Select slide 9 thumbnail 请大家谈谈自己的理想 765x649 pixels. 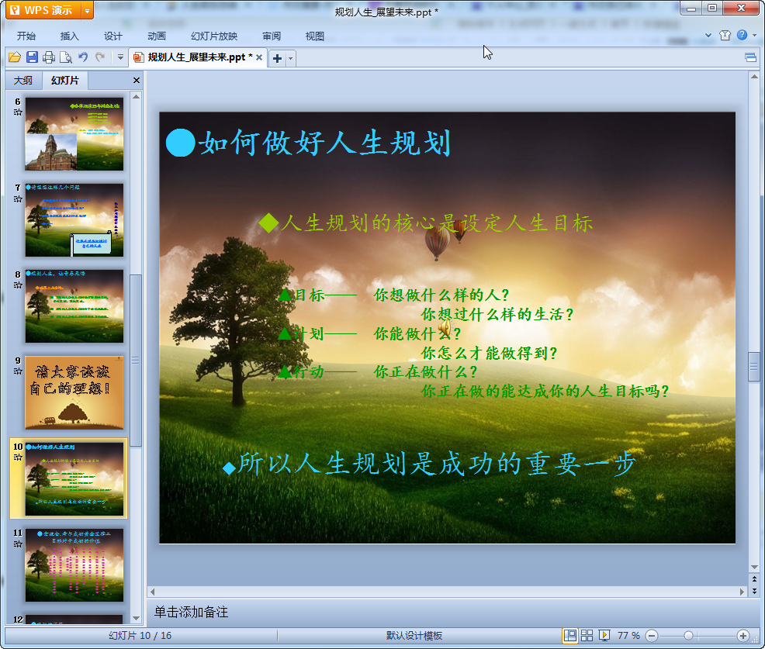(74, 392)
